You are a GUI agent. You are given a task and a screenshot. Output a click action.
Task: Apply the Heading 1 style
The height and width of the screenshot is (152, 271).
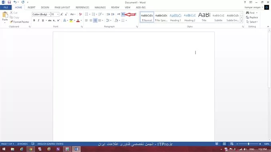point(175,17)
